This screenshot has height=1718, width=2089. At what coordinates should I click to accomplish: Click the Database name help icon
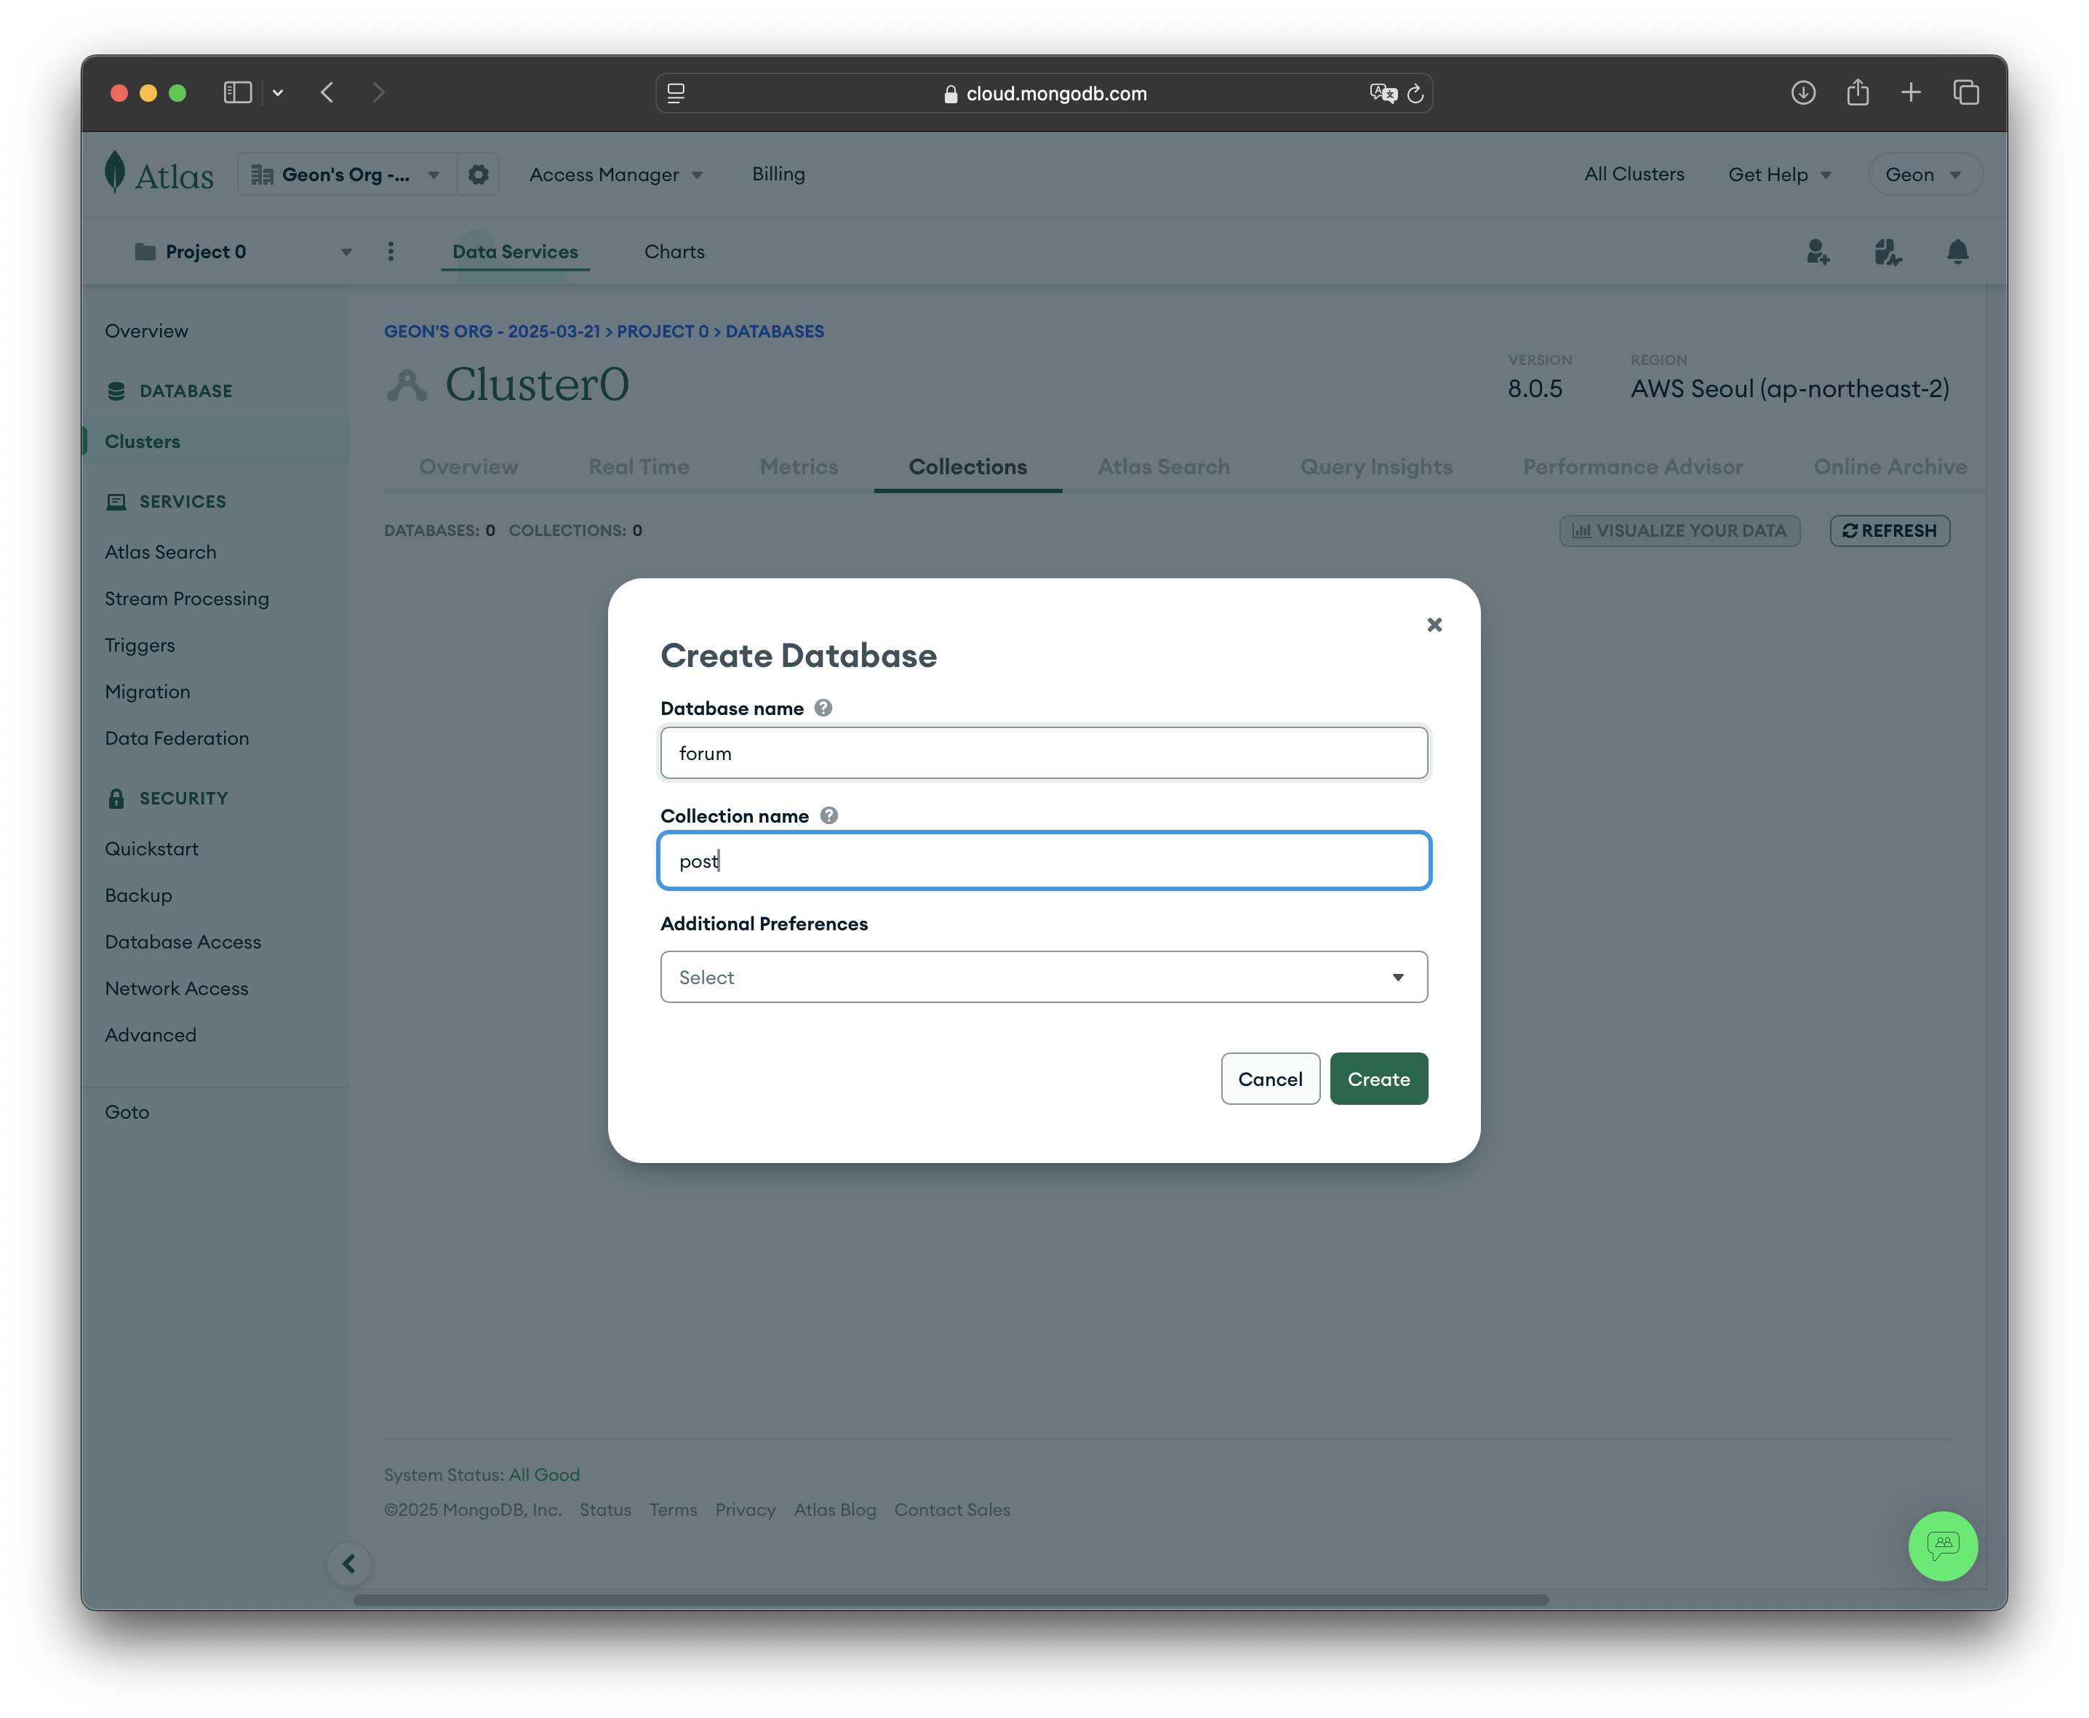pos(823,708)
